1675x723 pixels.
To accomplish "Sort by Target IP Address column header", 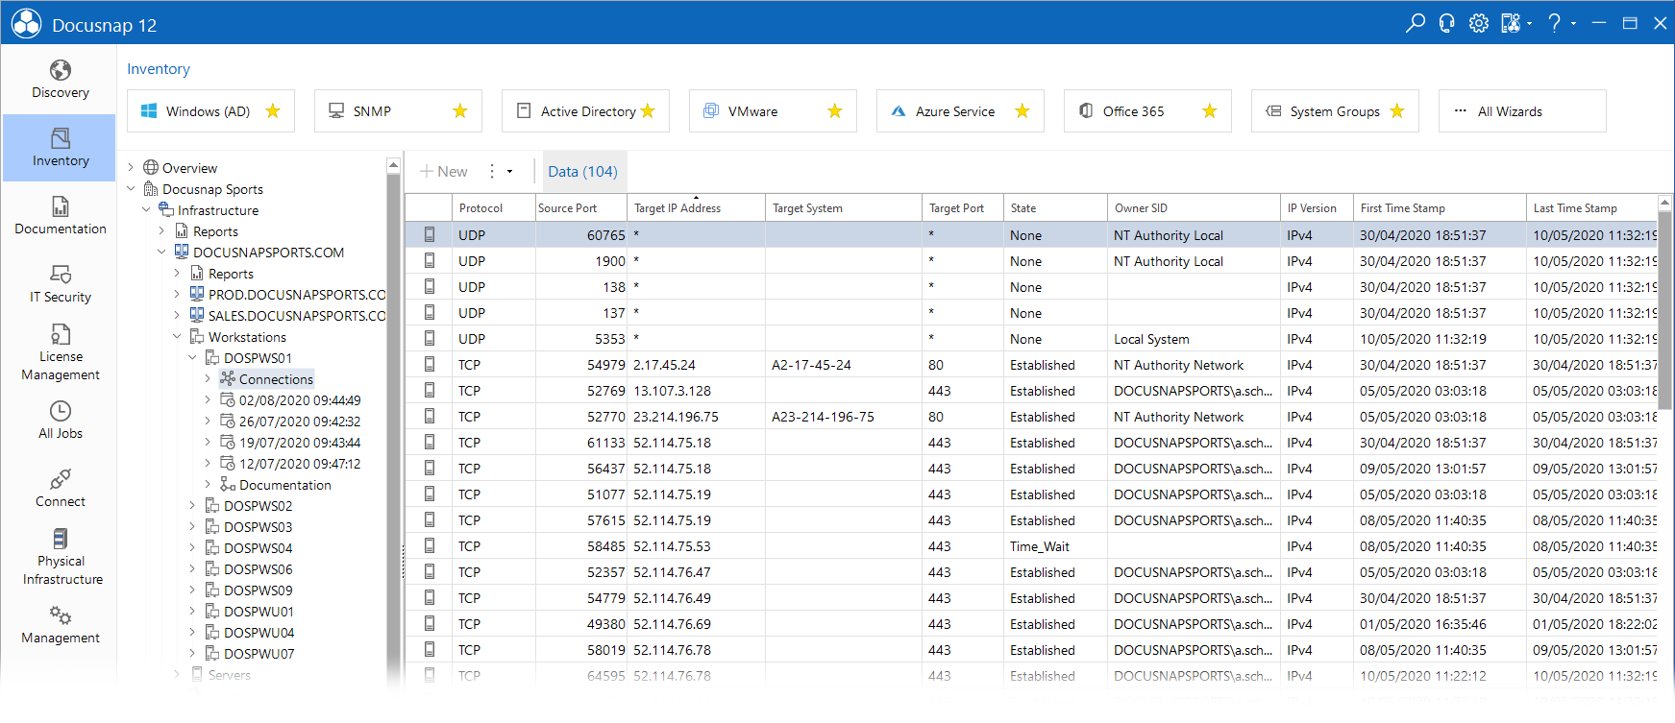I will pyautogui.click(x=697, y=207).
